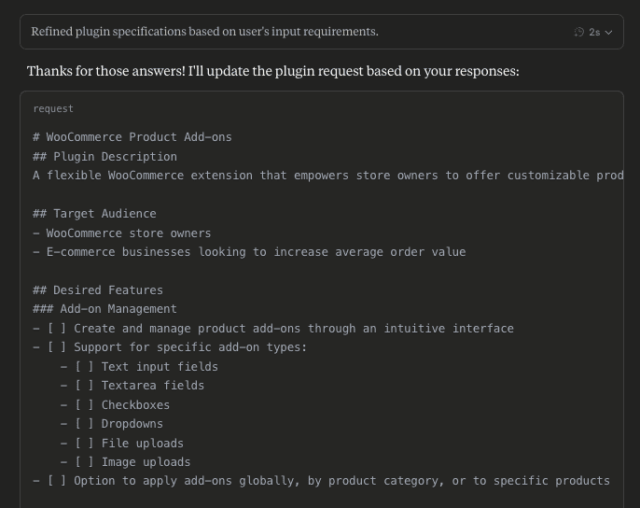Click the thinking timer clock icon
This screenshot has width=640, height=508.
578,32
